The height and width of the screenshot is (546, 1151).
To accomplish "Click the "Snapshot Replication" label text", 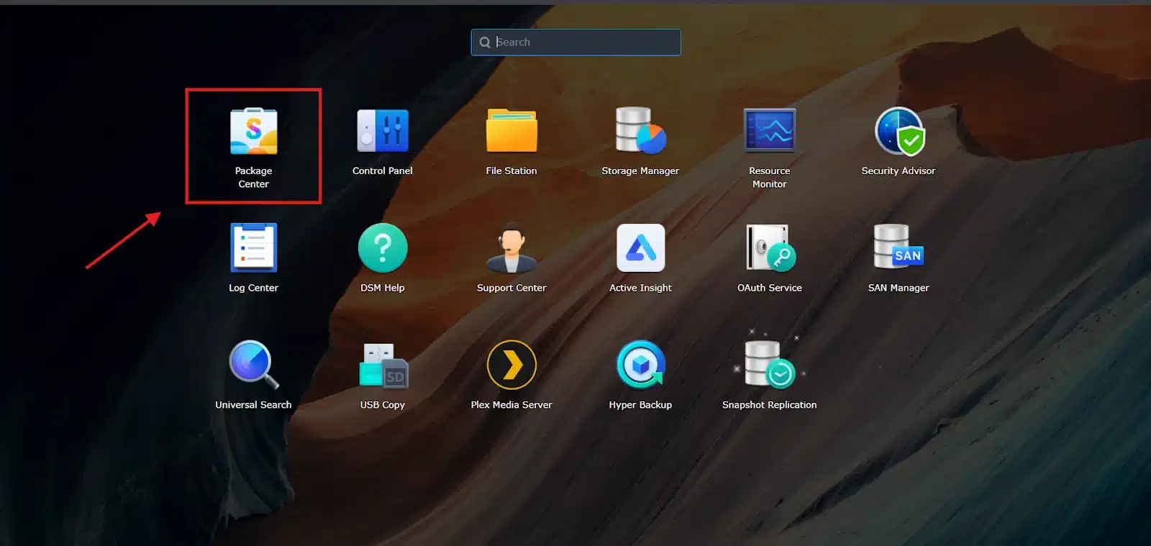I will coord(770,405).
